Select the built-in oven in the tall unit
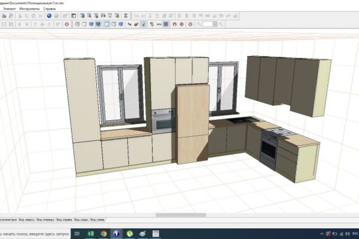 pos(163,121)
